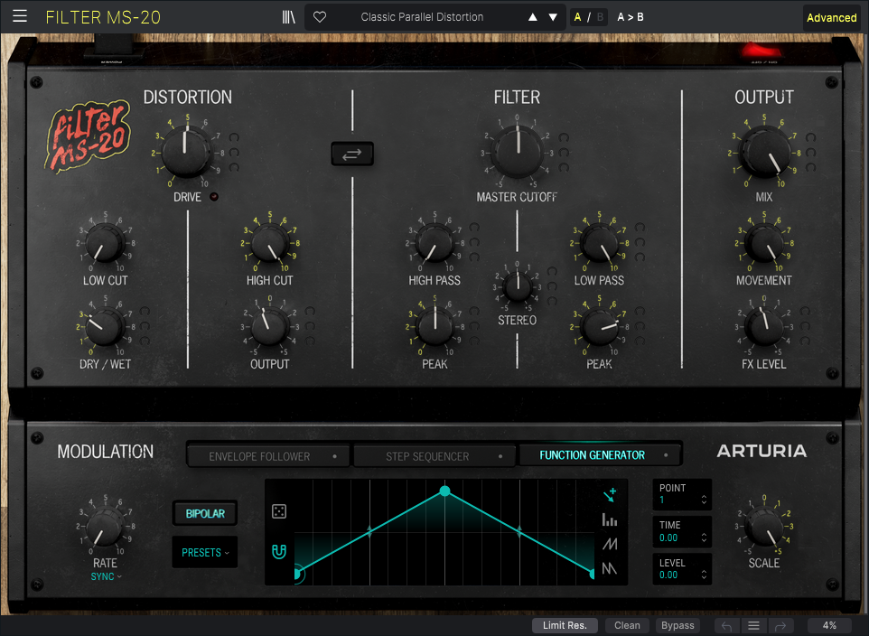
Task: Open the hamburger main menu
Action: pyautogui.click(x=20, y=16)
